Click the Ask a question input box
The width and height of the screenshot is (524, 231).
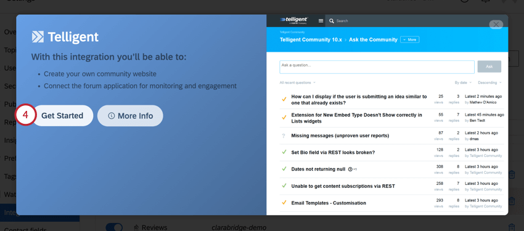(377, 67)
